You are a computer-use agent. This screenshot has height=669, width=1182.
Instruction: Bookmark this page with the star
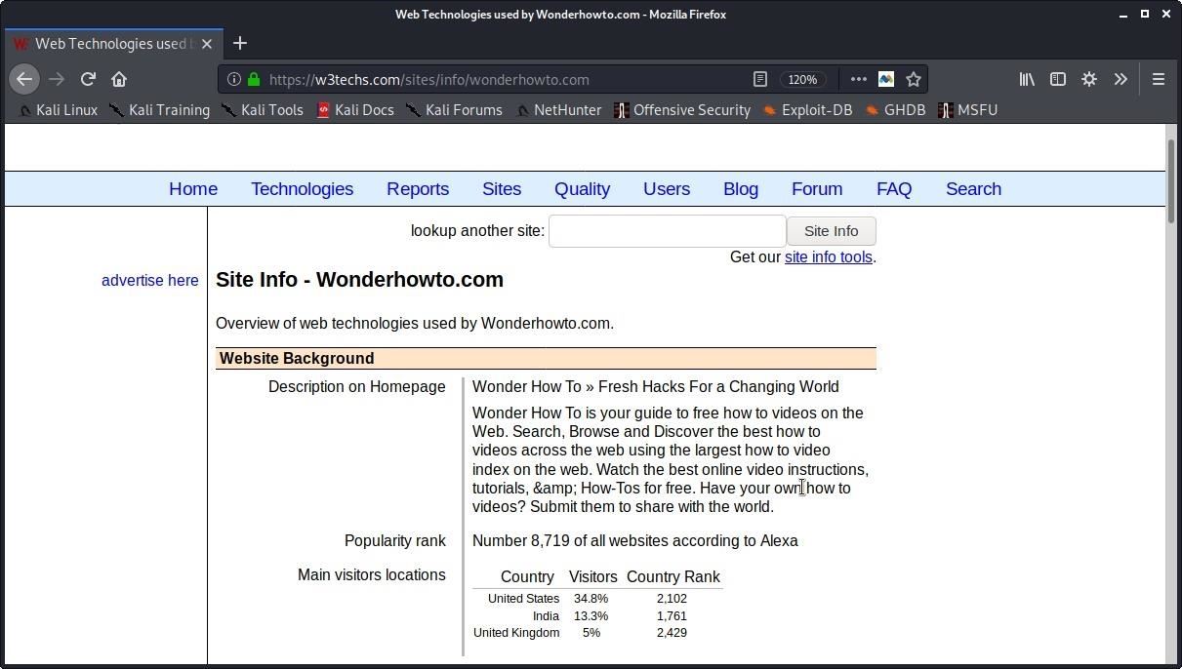tap(913, 79)
